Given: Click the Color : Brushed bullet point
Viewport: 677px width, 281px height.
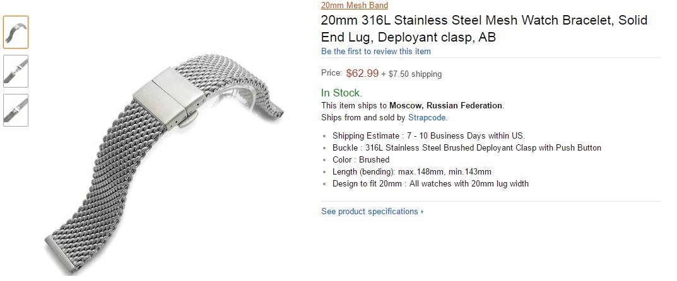Looking at the screenshot, I should pos(361,159).
